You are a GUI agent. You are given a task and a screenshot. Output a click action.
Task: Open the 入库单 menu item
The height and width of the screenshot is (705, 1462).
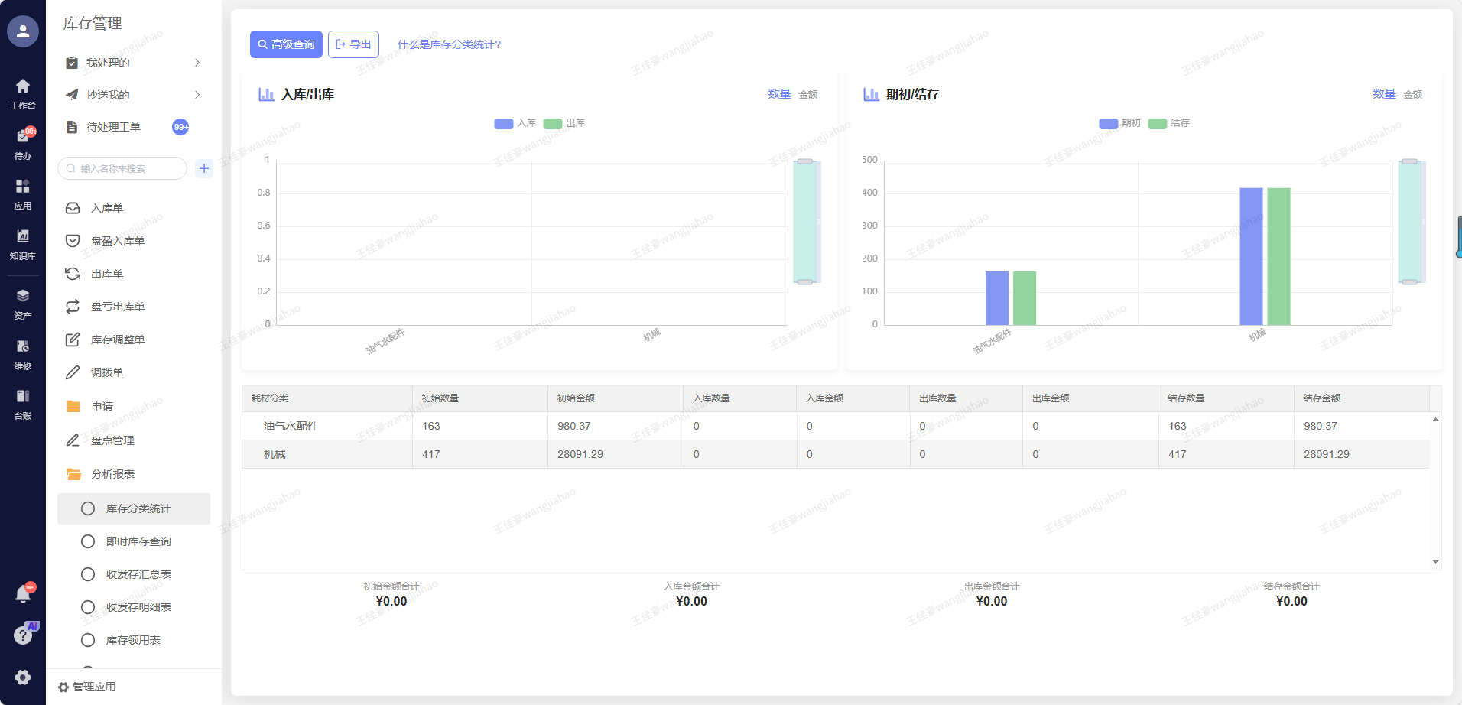coord(107,208)
